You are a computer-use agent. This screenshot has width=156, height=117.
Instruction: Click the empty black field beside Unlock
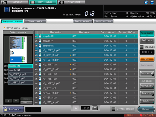pyautogui.click(x=33, y=109)
